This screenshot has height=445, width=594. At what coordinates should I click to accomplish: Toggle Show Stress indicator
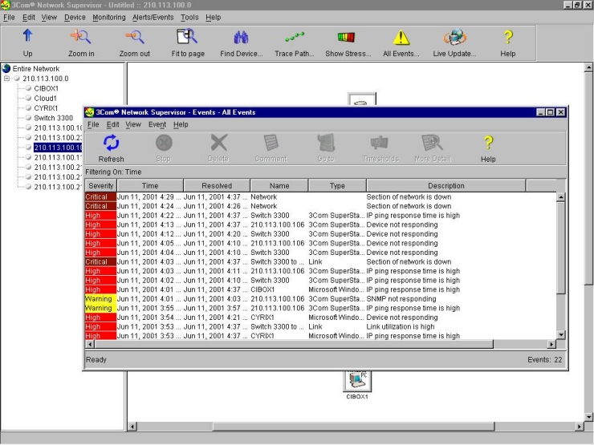tap(348, 38)
